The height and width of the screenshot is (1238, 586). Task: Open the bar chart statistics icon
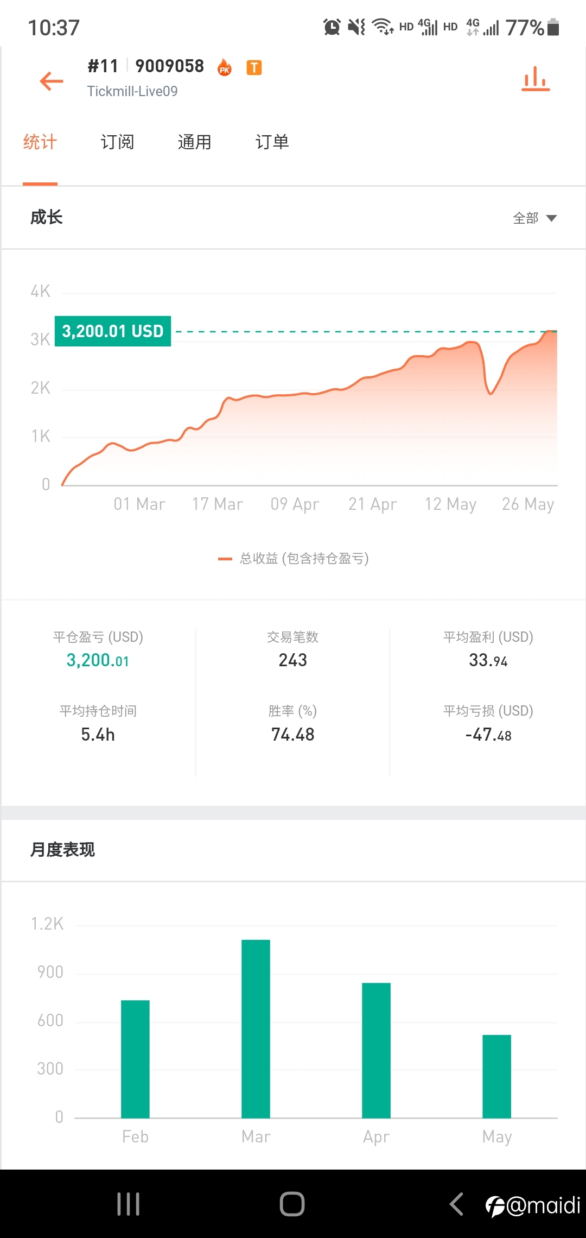[x=536, y=79]
